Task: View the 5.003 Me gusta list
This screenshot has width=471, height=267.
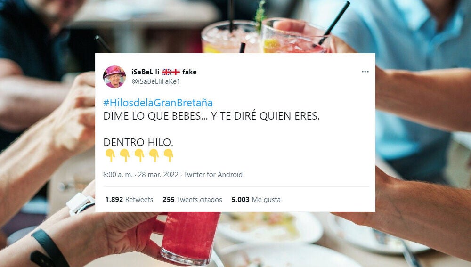Action: click(x=256, y=199)
